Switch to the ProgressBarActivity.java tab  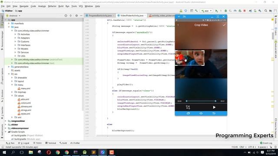[x=100, y=16]
